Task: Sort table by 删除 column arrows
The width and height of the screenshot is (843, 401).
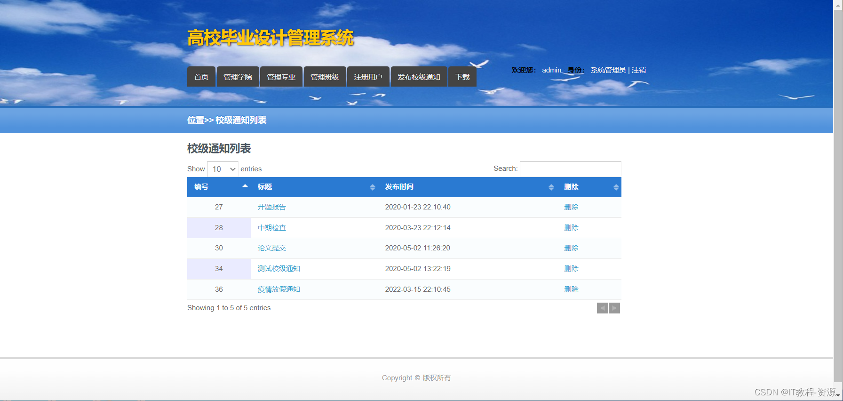Action: pos(616,187)
